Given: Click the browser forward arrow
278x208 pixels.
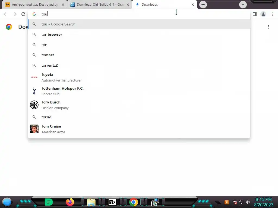Looking at the screenshot, I should click(15, 14).
